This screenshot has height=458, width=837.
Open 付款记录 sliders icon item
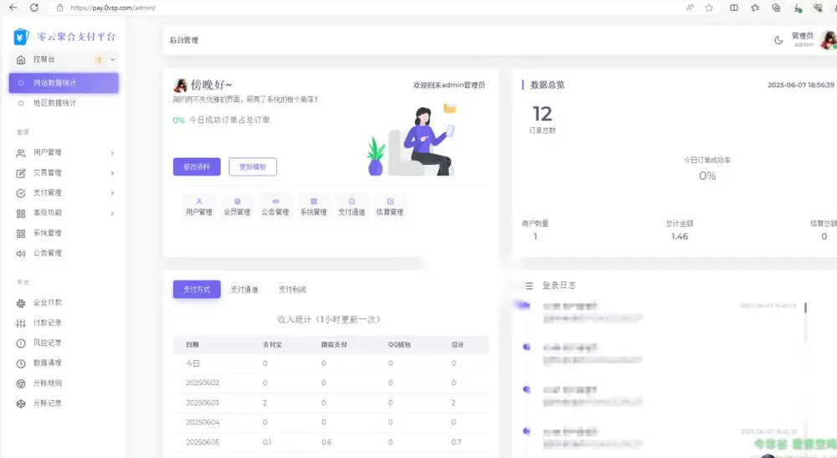(x=47, y=323)
